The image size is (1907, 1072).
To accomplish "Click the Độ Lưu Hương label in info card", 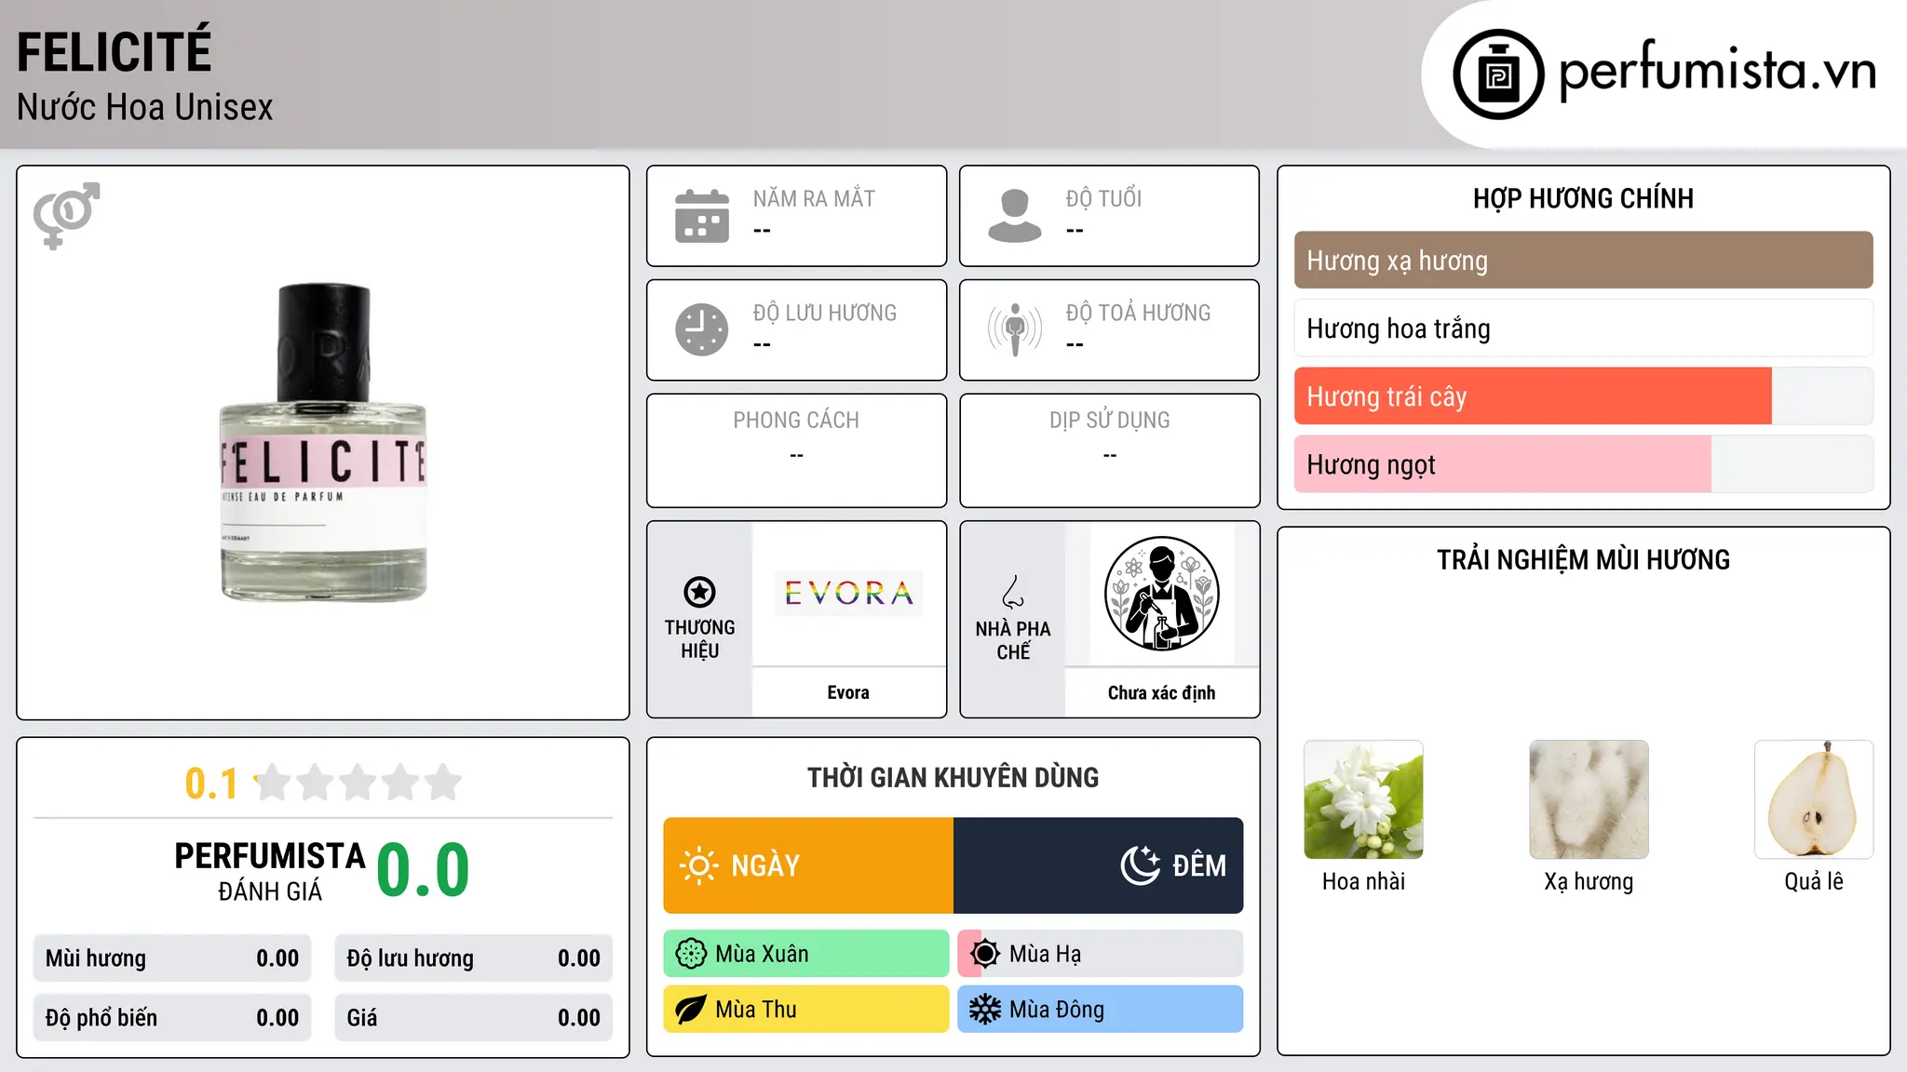I will (825, 313).
